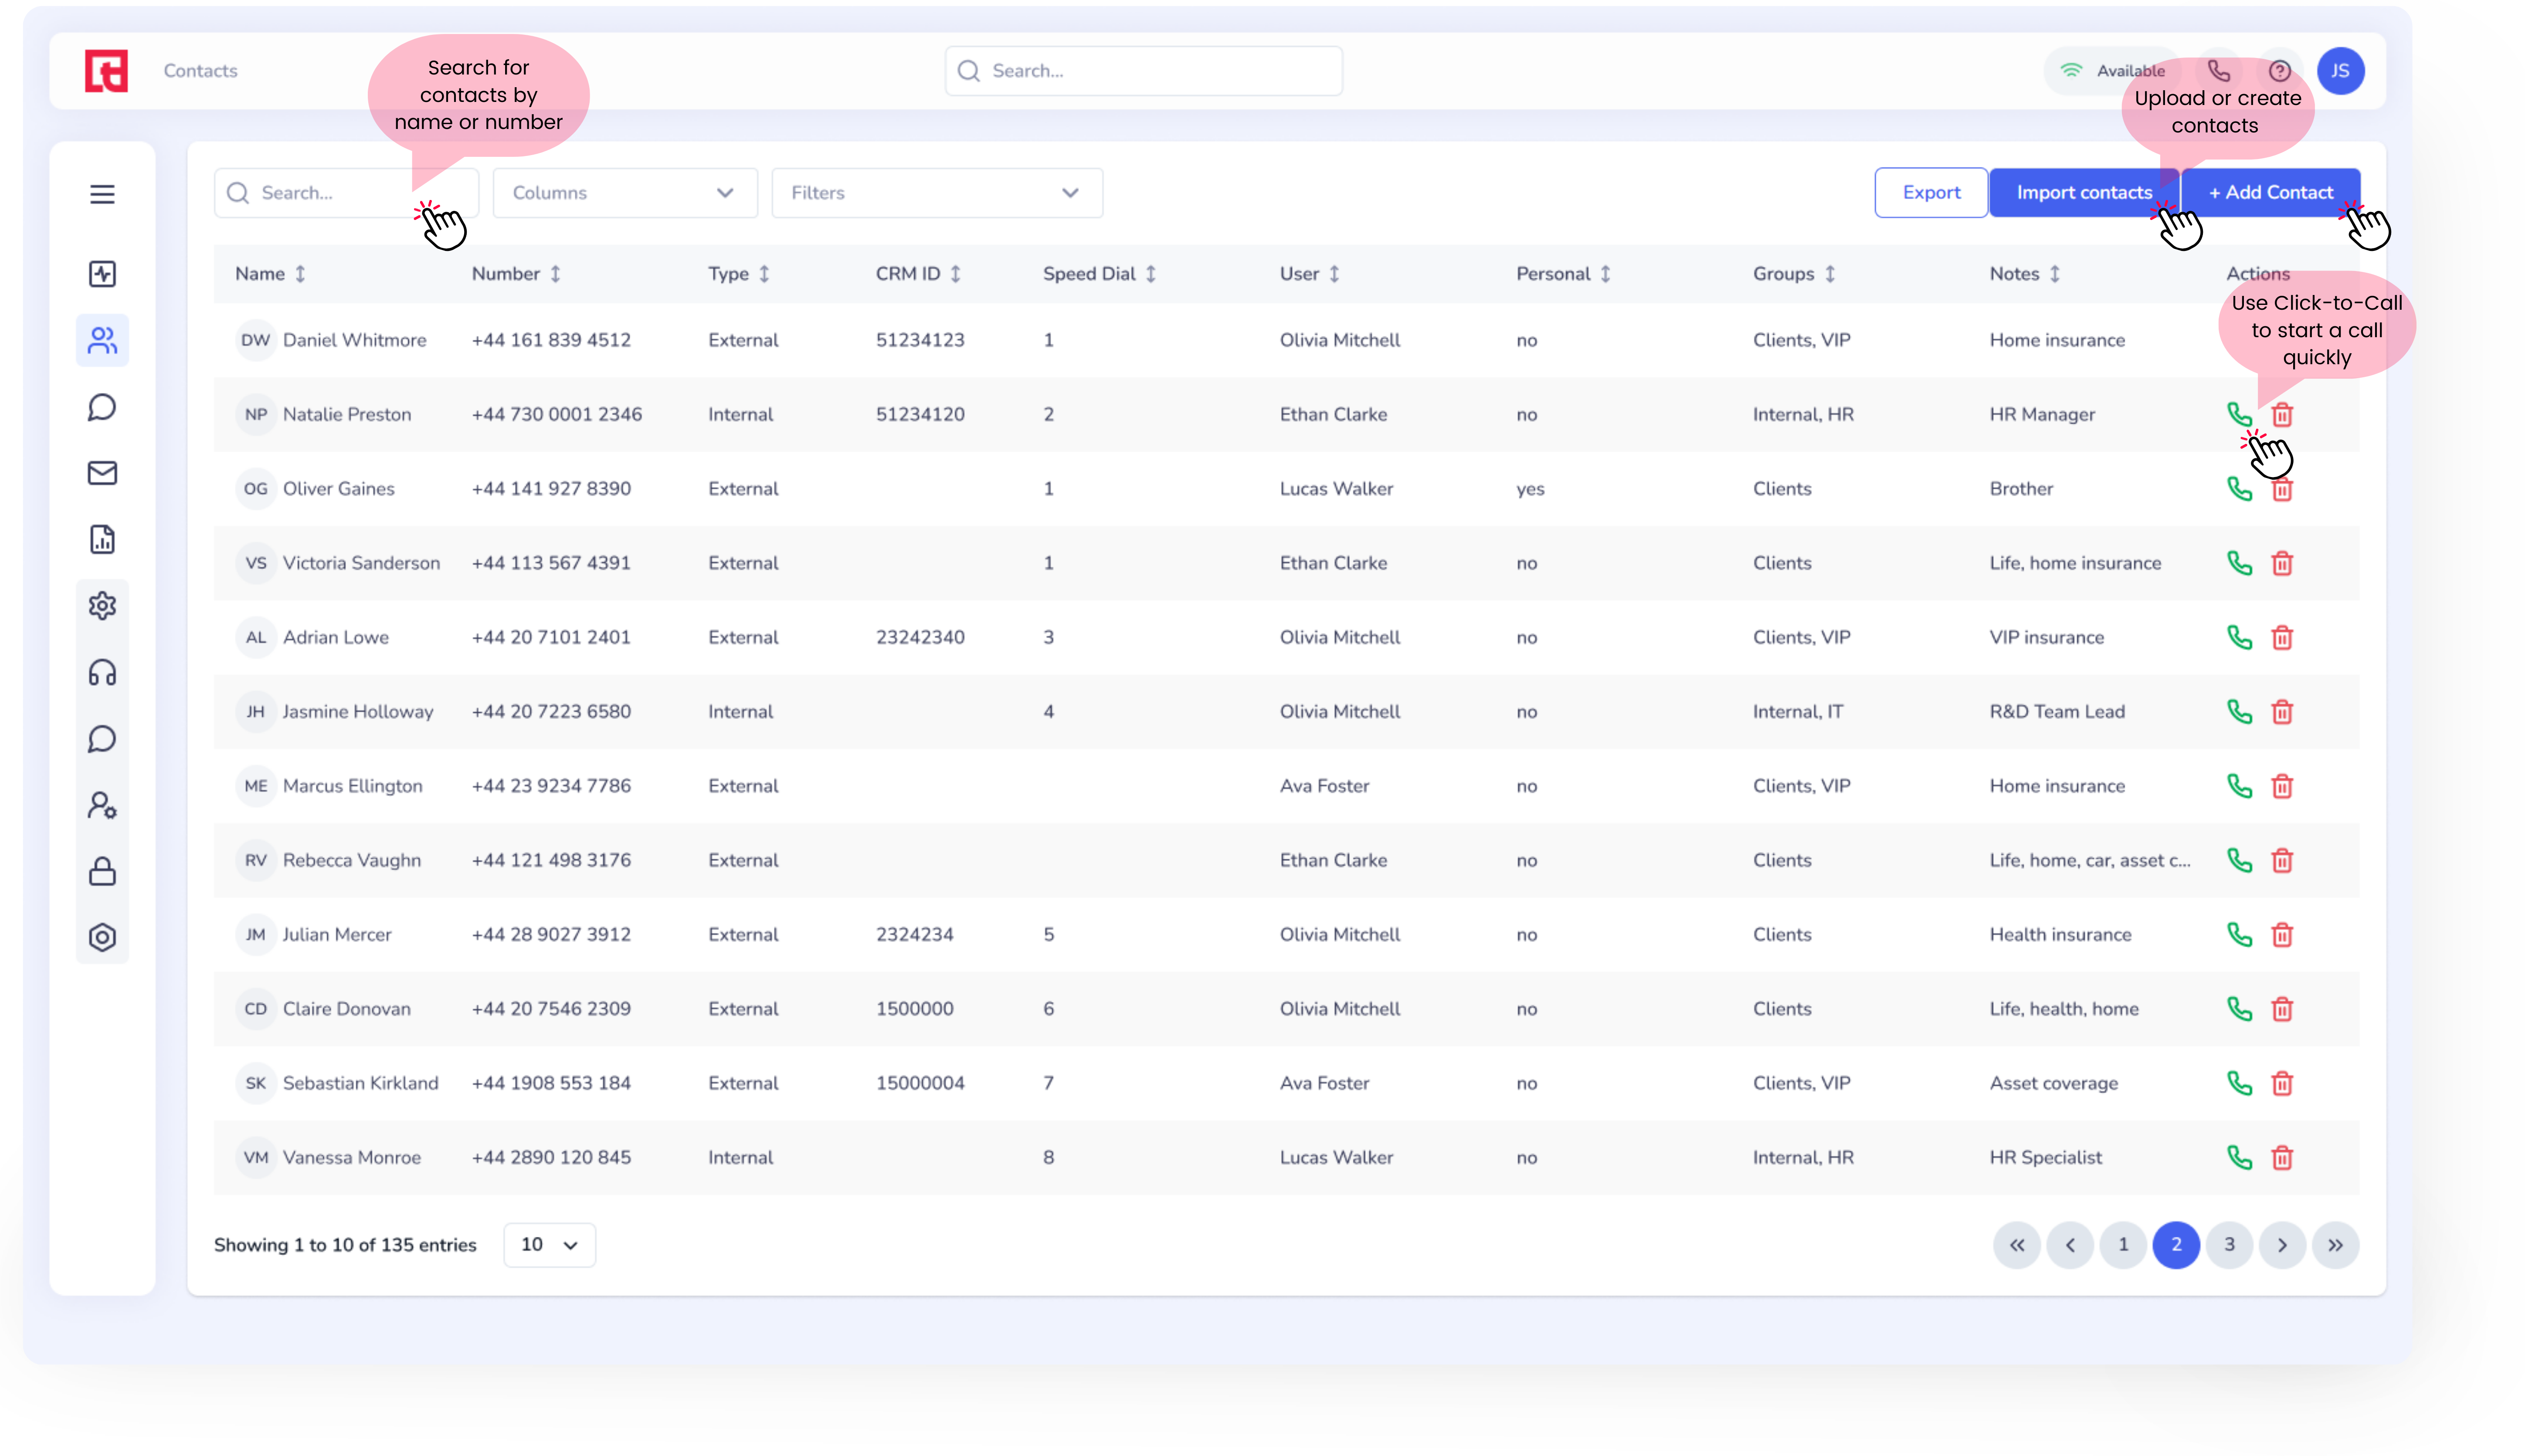
Task: Click the Export button
Action: point(1931,193)
